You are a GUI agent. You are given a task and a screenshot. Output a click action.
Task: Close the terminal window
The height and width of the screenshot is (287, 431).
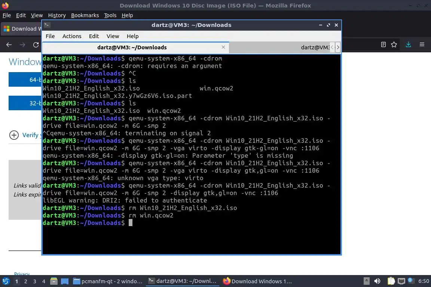point(336,25)
